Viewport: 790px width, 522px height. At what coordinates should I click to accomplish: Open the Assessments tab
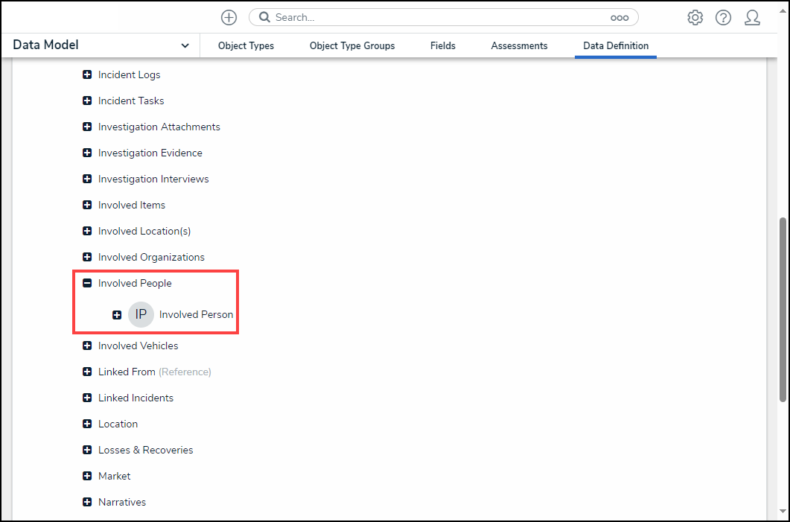click(519, 45)
